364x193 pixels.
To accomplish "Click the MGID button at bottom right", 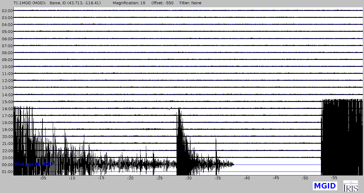I will point(325,186).
